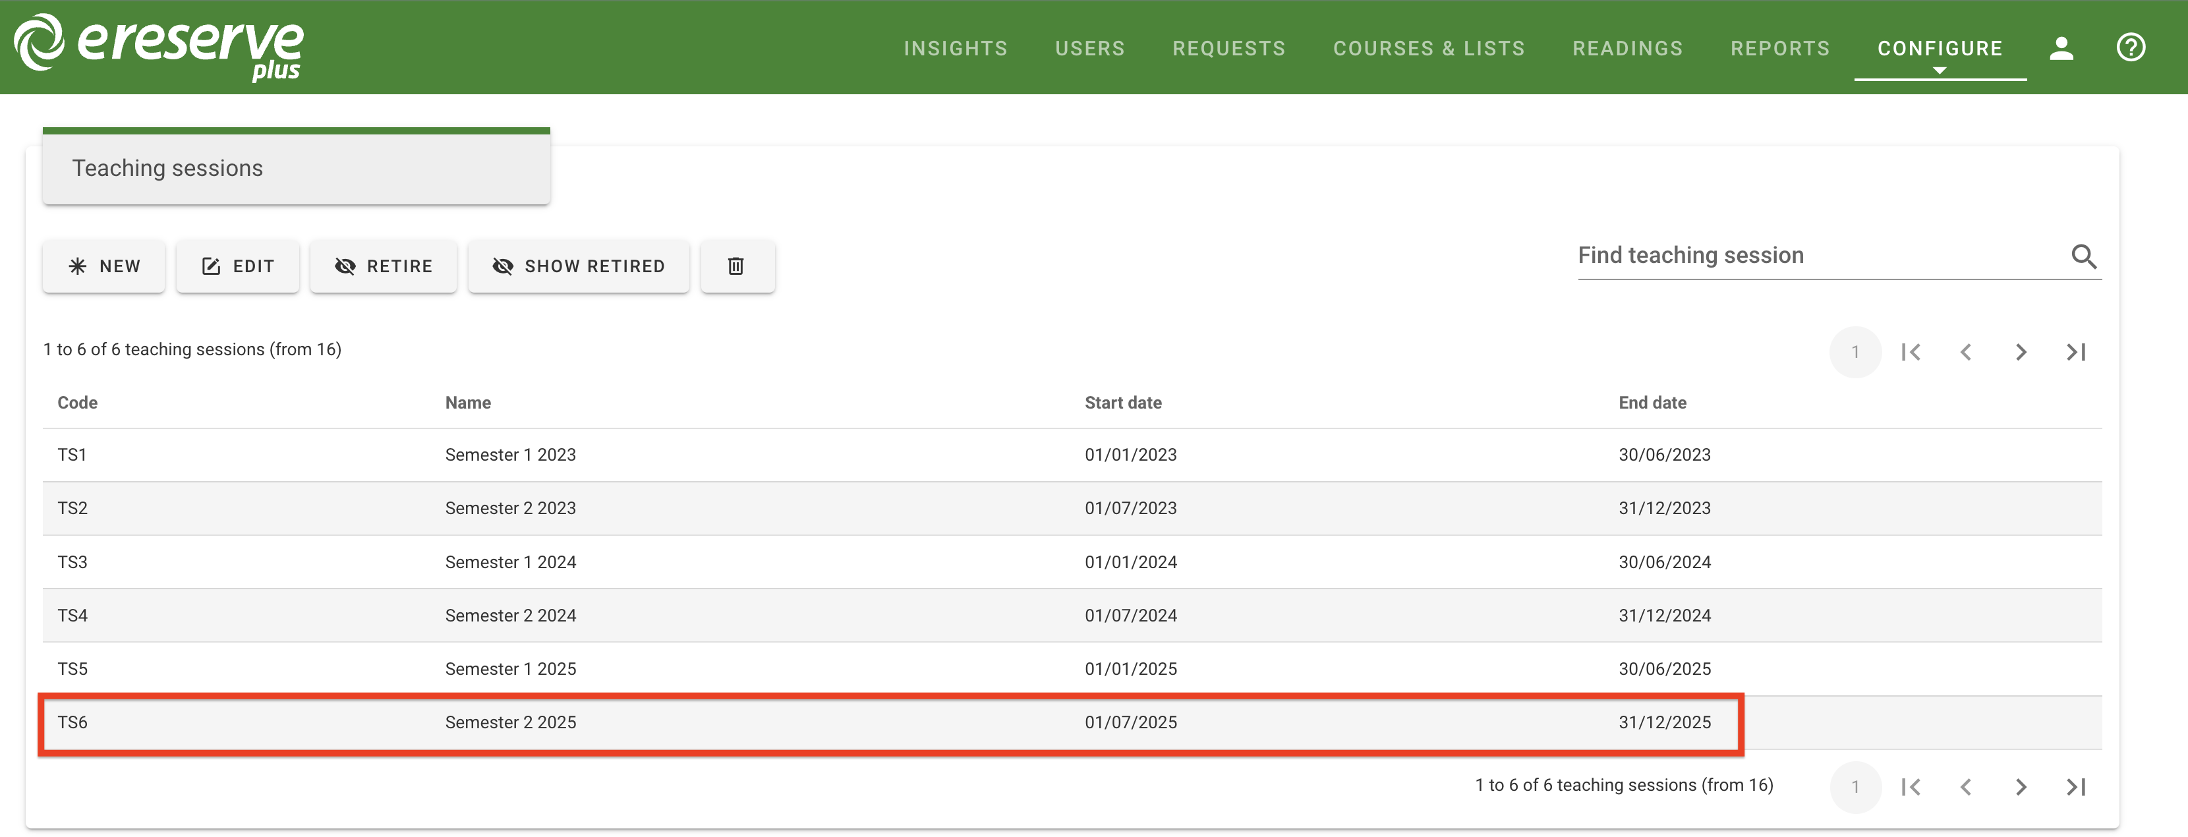
Task: Expand the Configure menu dropdown
Action: coord(1939,49)
